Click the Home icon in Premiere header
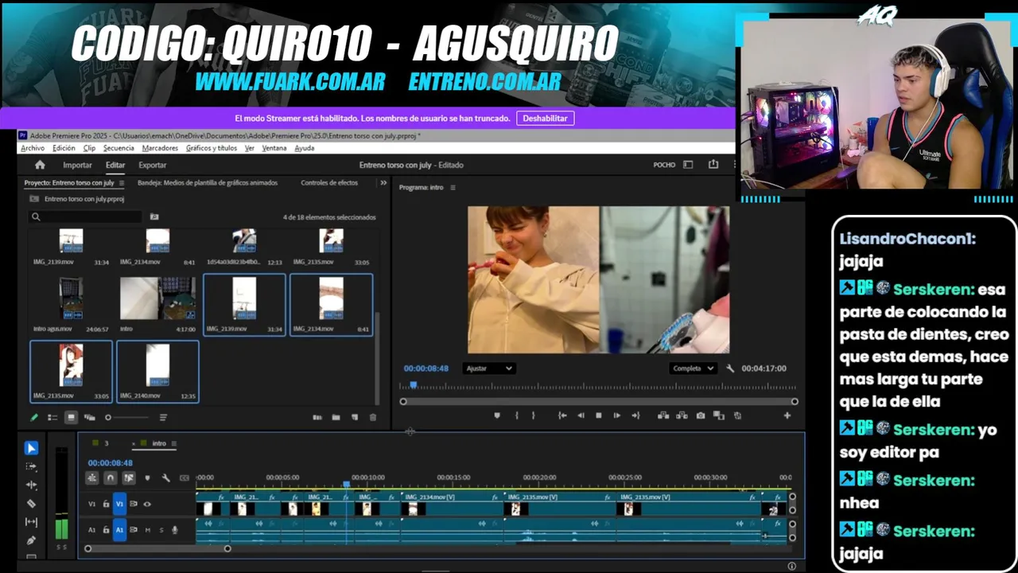The width and height of the screenshot is (1018, 573). (x=40, y=165)
